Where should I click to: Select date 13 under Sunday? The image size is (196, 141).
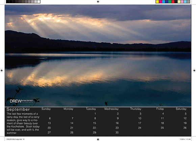[x=49, y=123]
